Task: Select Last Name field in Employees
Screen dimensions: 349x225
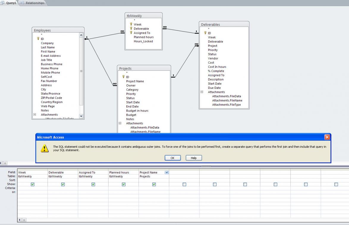Action: point(48,47)
